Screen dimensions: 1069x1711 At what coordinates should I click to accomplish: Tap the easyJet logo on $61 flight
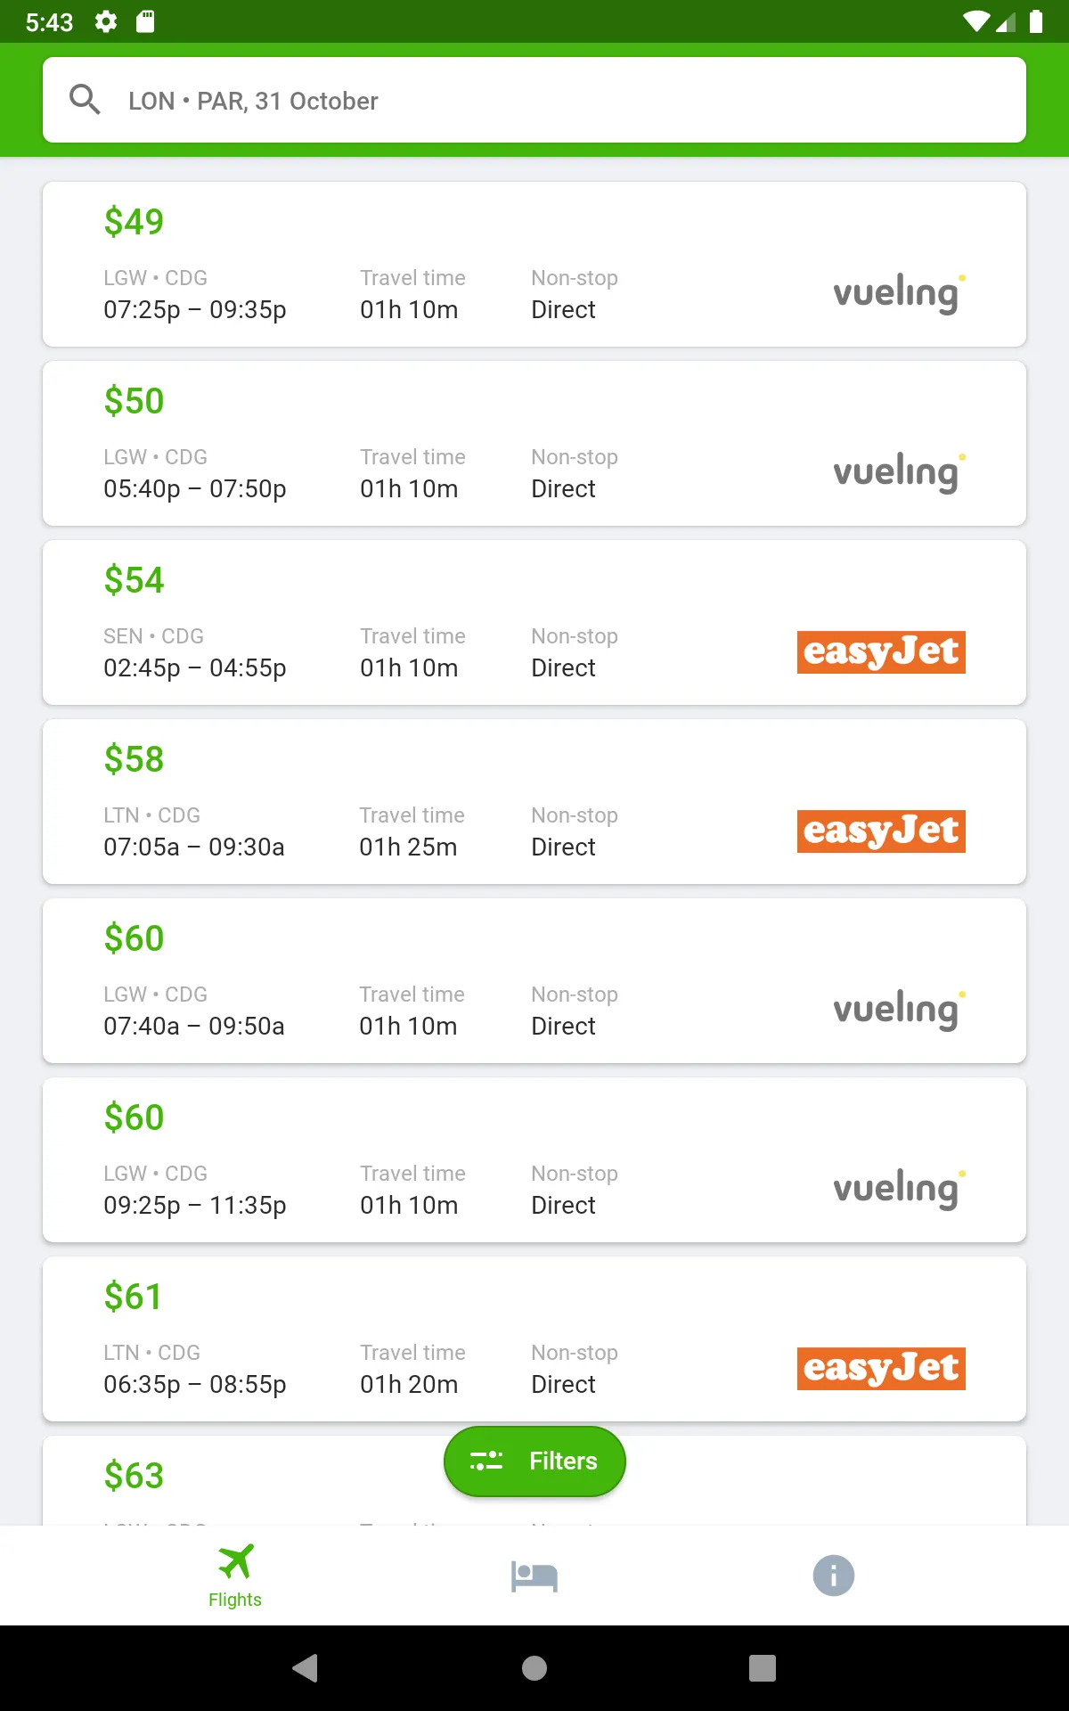point(881,1368)
